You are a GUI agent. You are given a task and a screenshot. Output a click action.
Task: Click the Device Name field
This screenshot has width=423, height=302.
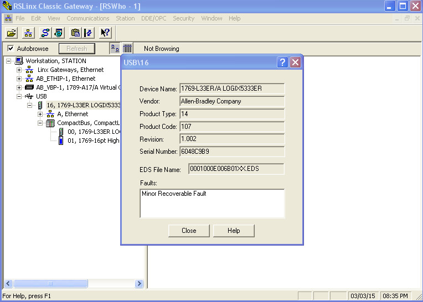click(x=232, y=88)
